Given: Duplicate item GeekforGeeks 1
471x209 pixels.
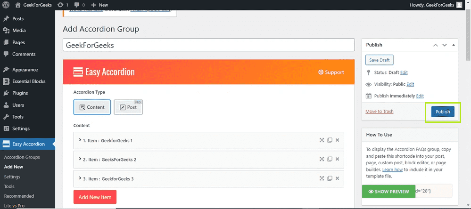Looking at the screenshot, I should (x=330, y=140).
